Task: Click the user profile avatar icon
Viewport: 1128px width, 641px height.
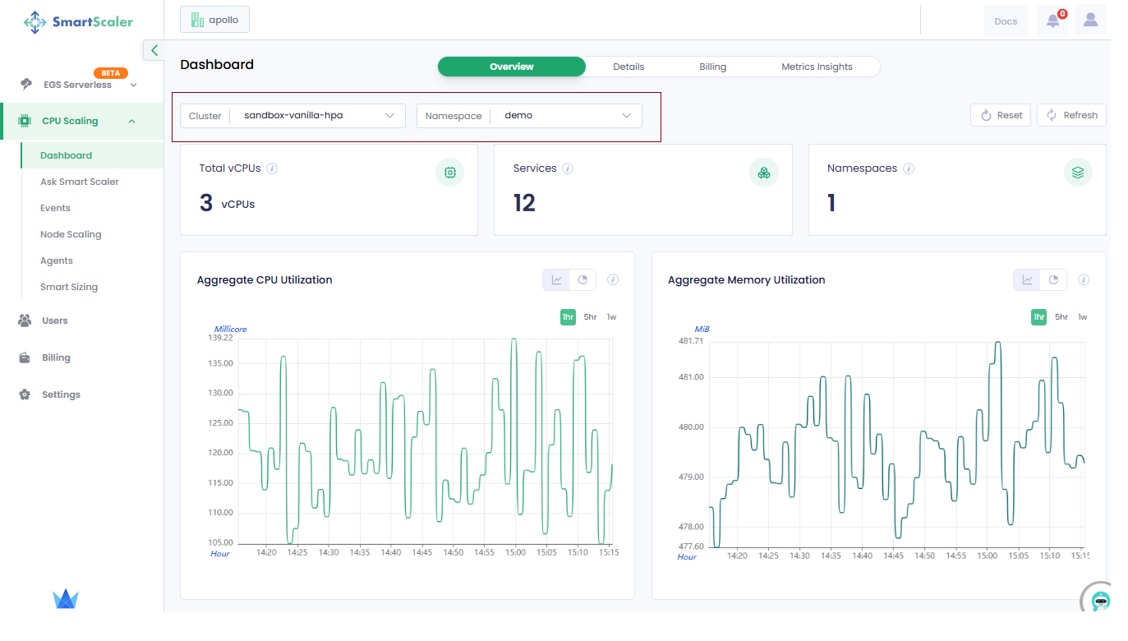Action: click(x=1090, y=21)
